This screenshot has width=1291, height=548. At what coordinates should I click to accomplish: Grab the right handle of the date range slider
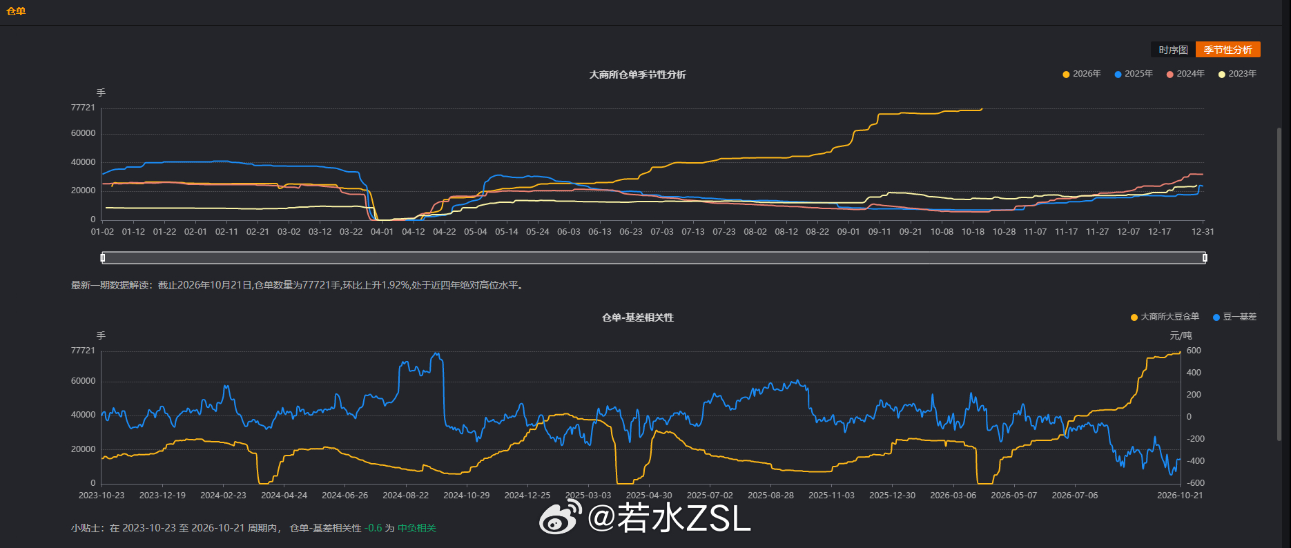(1205, 257)
